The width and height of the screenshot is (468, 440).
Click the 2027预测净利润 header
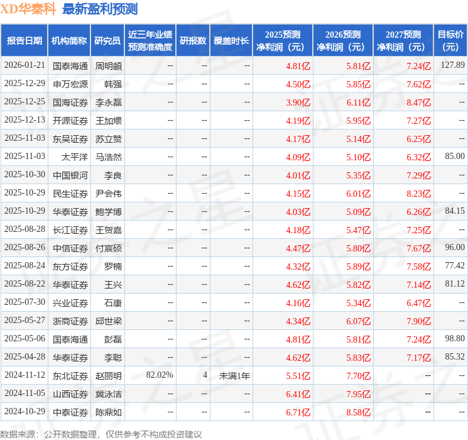(403, 41)
